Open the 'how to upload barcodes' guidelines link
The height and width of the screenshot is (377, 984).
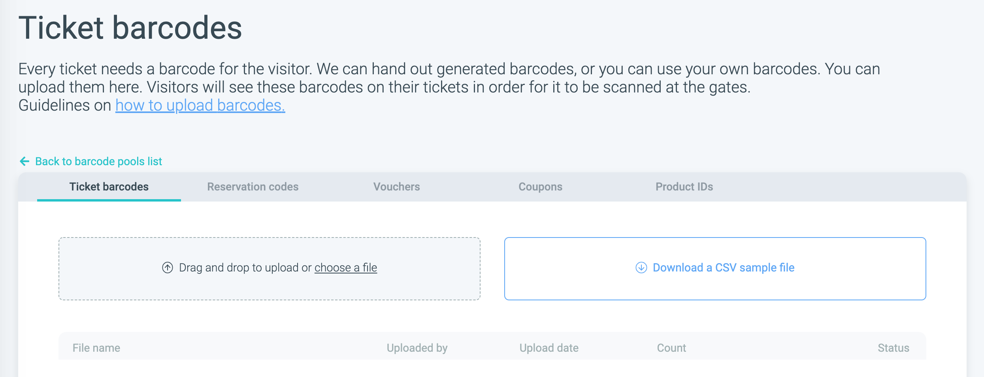(200, 106)
